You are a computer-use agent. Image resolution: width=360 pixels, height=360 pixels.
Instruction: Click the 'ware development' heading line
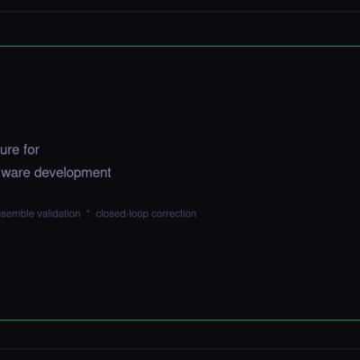point(57,173)
